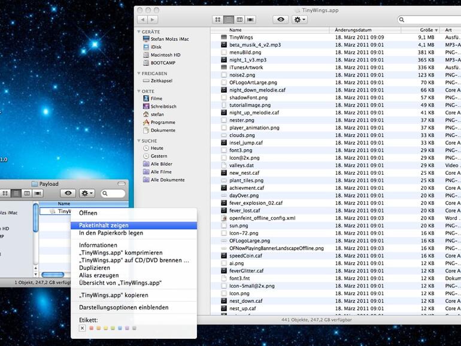461x346 pixels.
Task: Open the gear action menu in TinyWings.app window
Action: point(299,20)
